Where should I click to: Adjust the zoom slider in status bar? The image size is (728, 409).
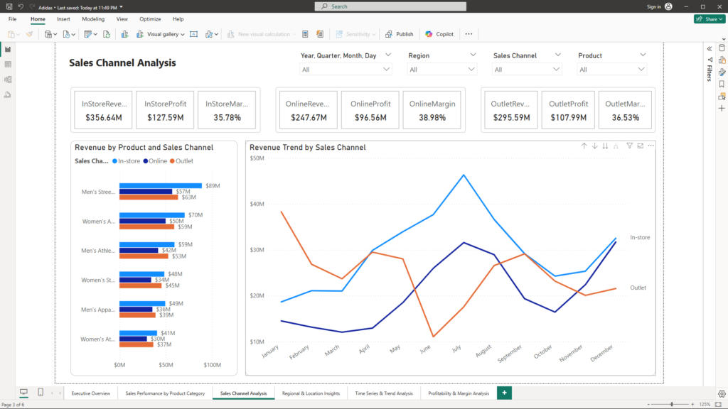click(672, 404)
